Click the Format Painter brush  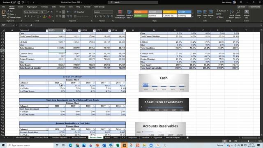click(8, 17)
